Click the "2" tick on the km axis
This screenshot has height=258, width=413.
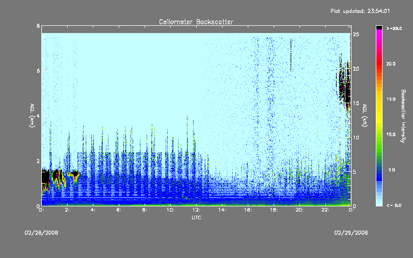click(x=38, y=161)
